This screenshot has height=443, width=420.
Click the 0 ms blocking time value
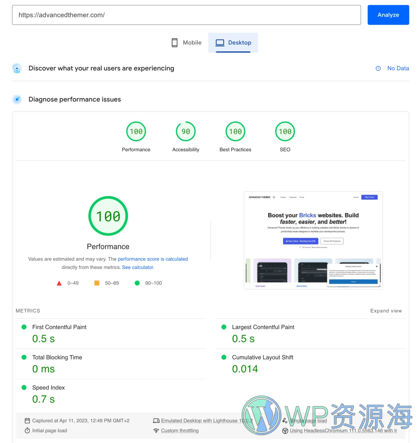[43, 369]
